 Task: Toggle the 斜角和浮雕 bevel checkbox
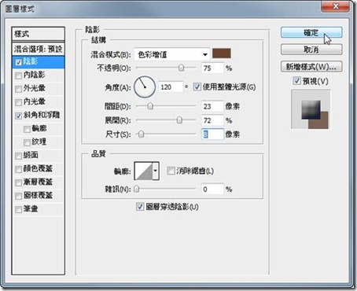pyautogui.click(x=18, y=116)
